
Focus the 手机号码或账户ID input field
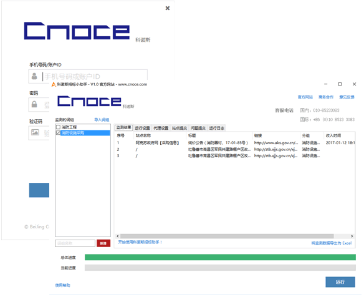pyautogui.click(x=88, y=76)
